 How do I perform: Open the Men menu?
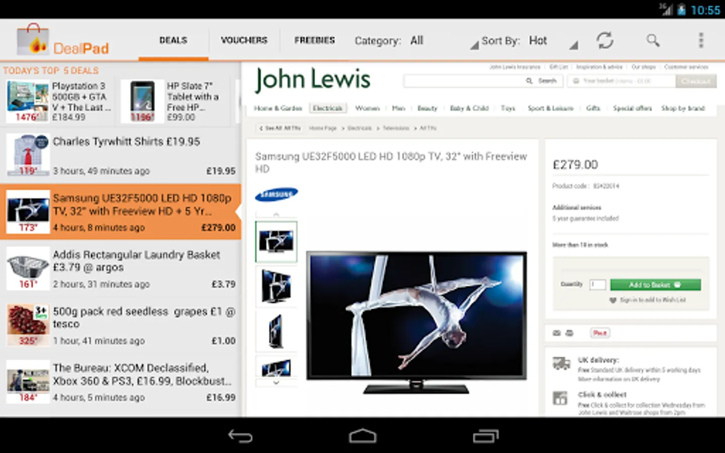(399, 108)
